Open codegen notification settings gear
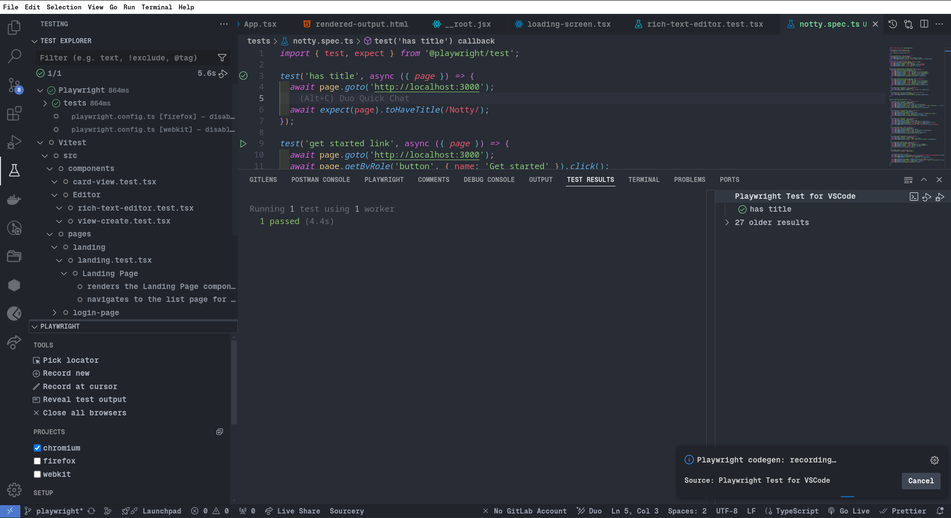951x518 pixels. pos(935,460)
